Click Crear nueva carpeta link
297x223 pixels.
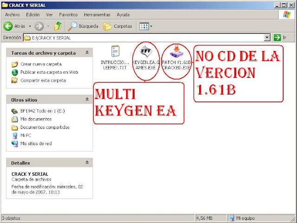[41, 64]
